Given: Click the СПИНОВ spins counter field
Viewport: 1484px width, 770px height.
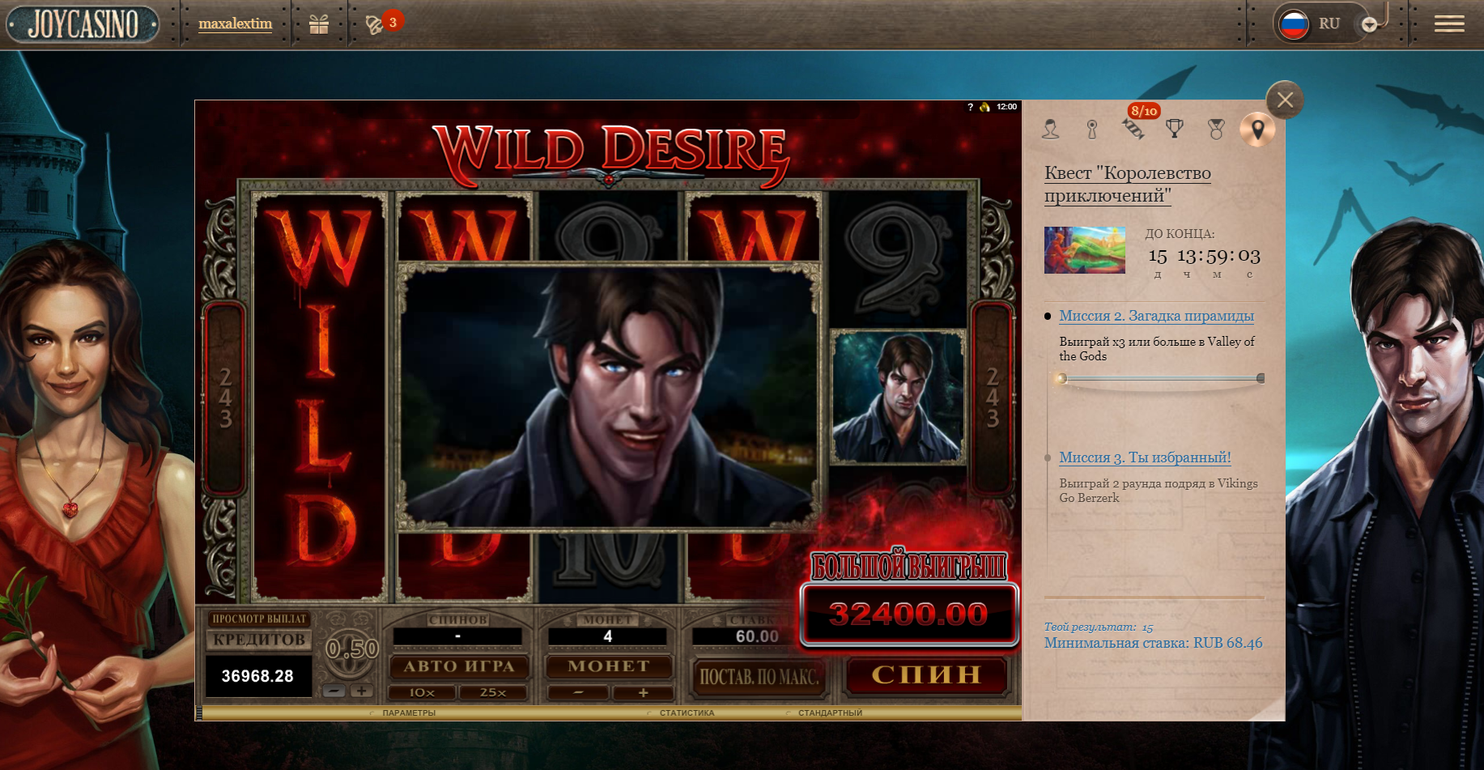Looking at the screenshot, I should pyautogui.click(x=457, y=636).
